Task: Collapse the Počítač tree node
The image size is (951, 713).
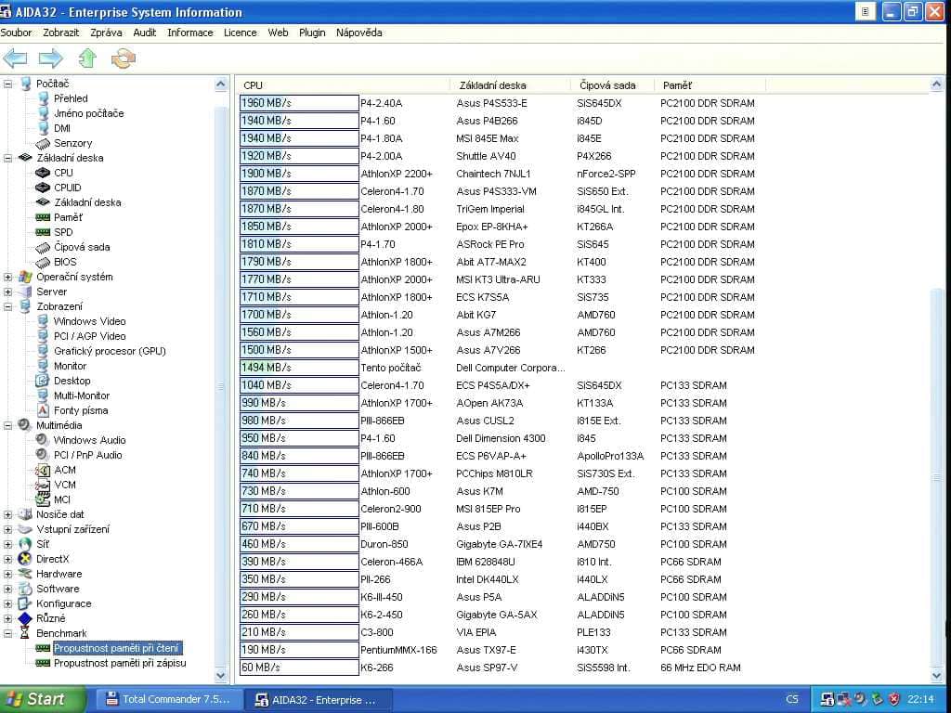Action: [x=7, y=84]
